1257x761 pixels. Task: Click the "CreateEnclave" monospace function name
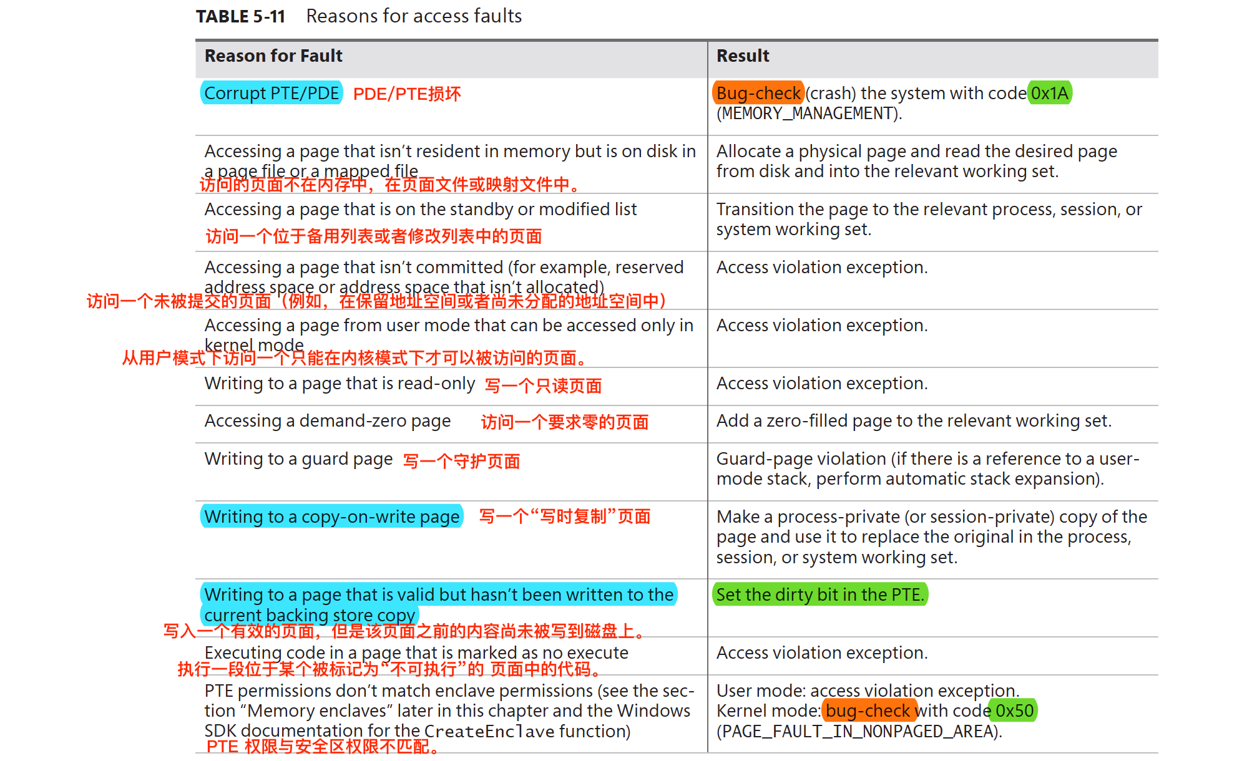pos(489,732)
